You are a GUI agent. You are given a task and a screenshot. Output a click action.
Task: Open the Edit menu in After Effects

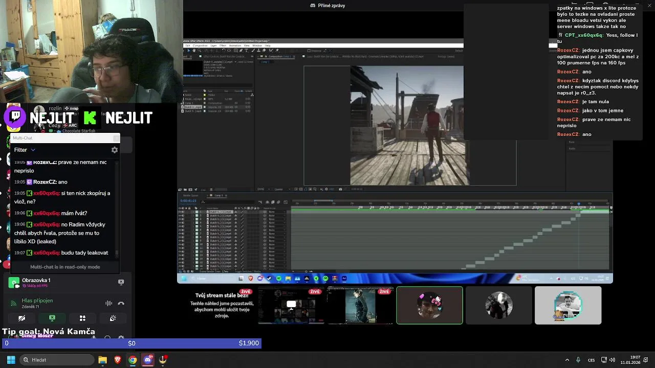(x=188, y=45)
